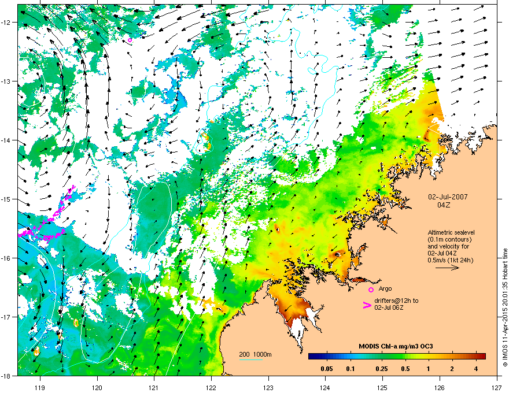Image resolution: width=509 pixels, height=393 pixels.
Task: Click the "(0.1m contours)" text
Action: point(449,239)
